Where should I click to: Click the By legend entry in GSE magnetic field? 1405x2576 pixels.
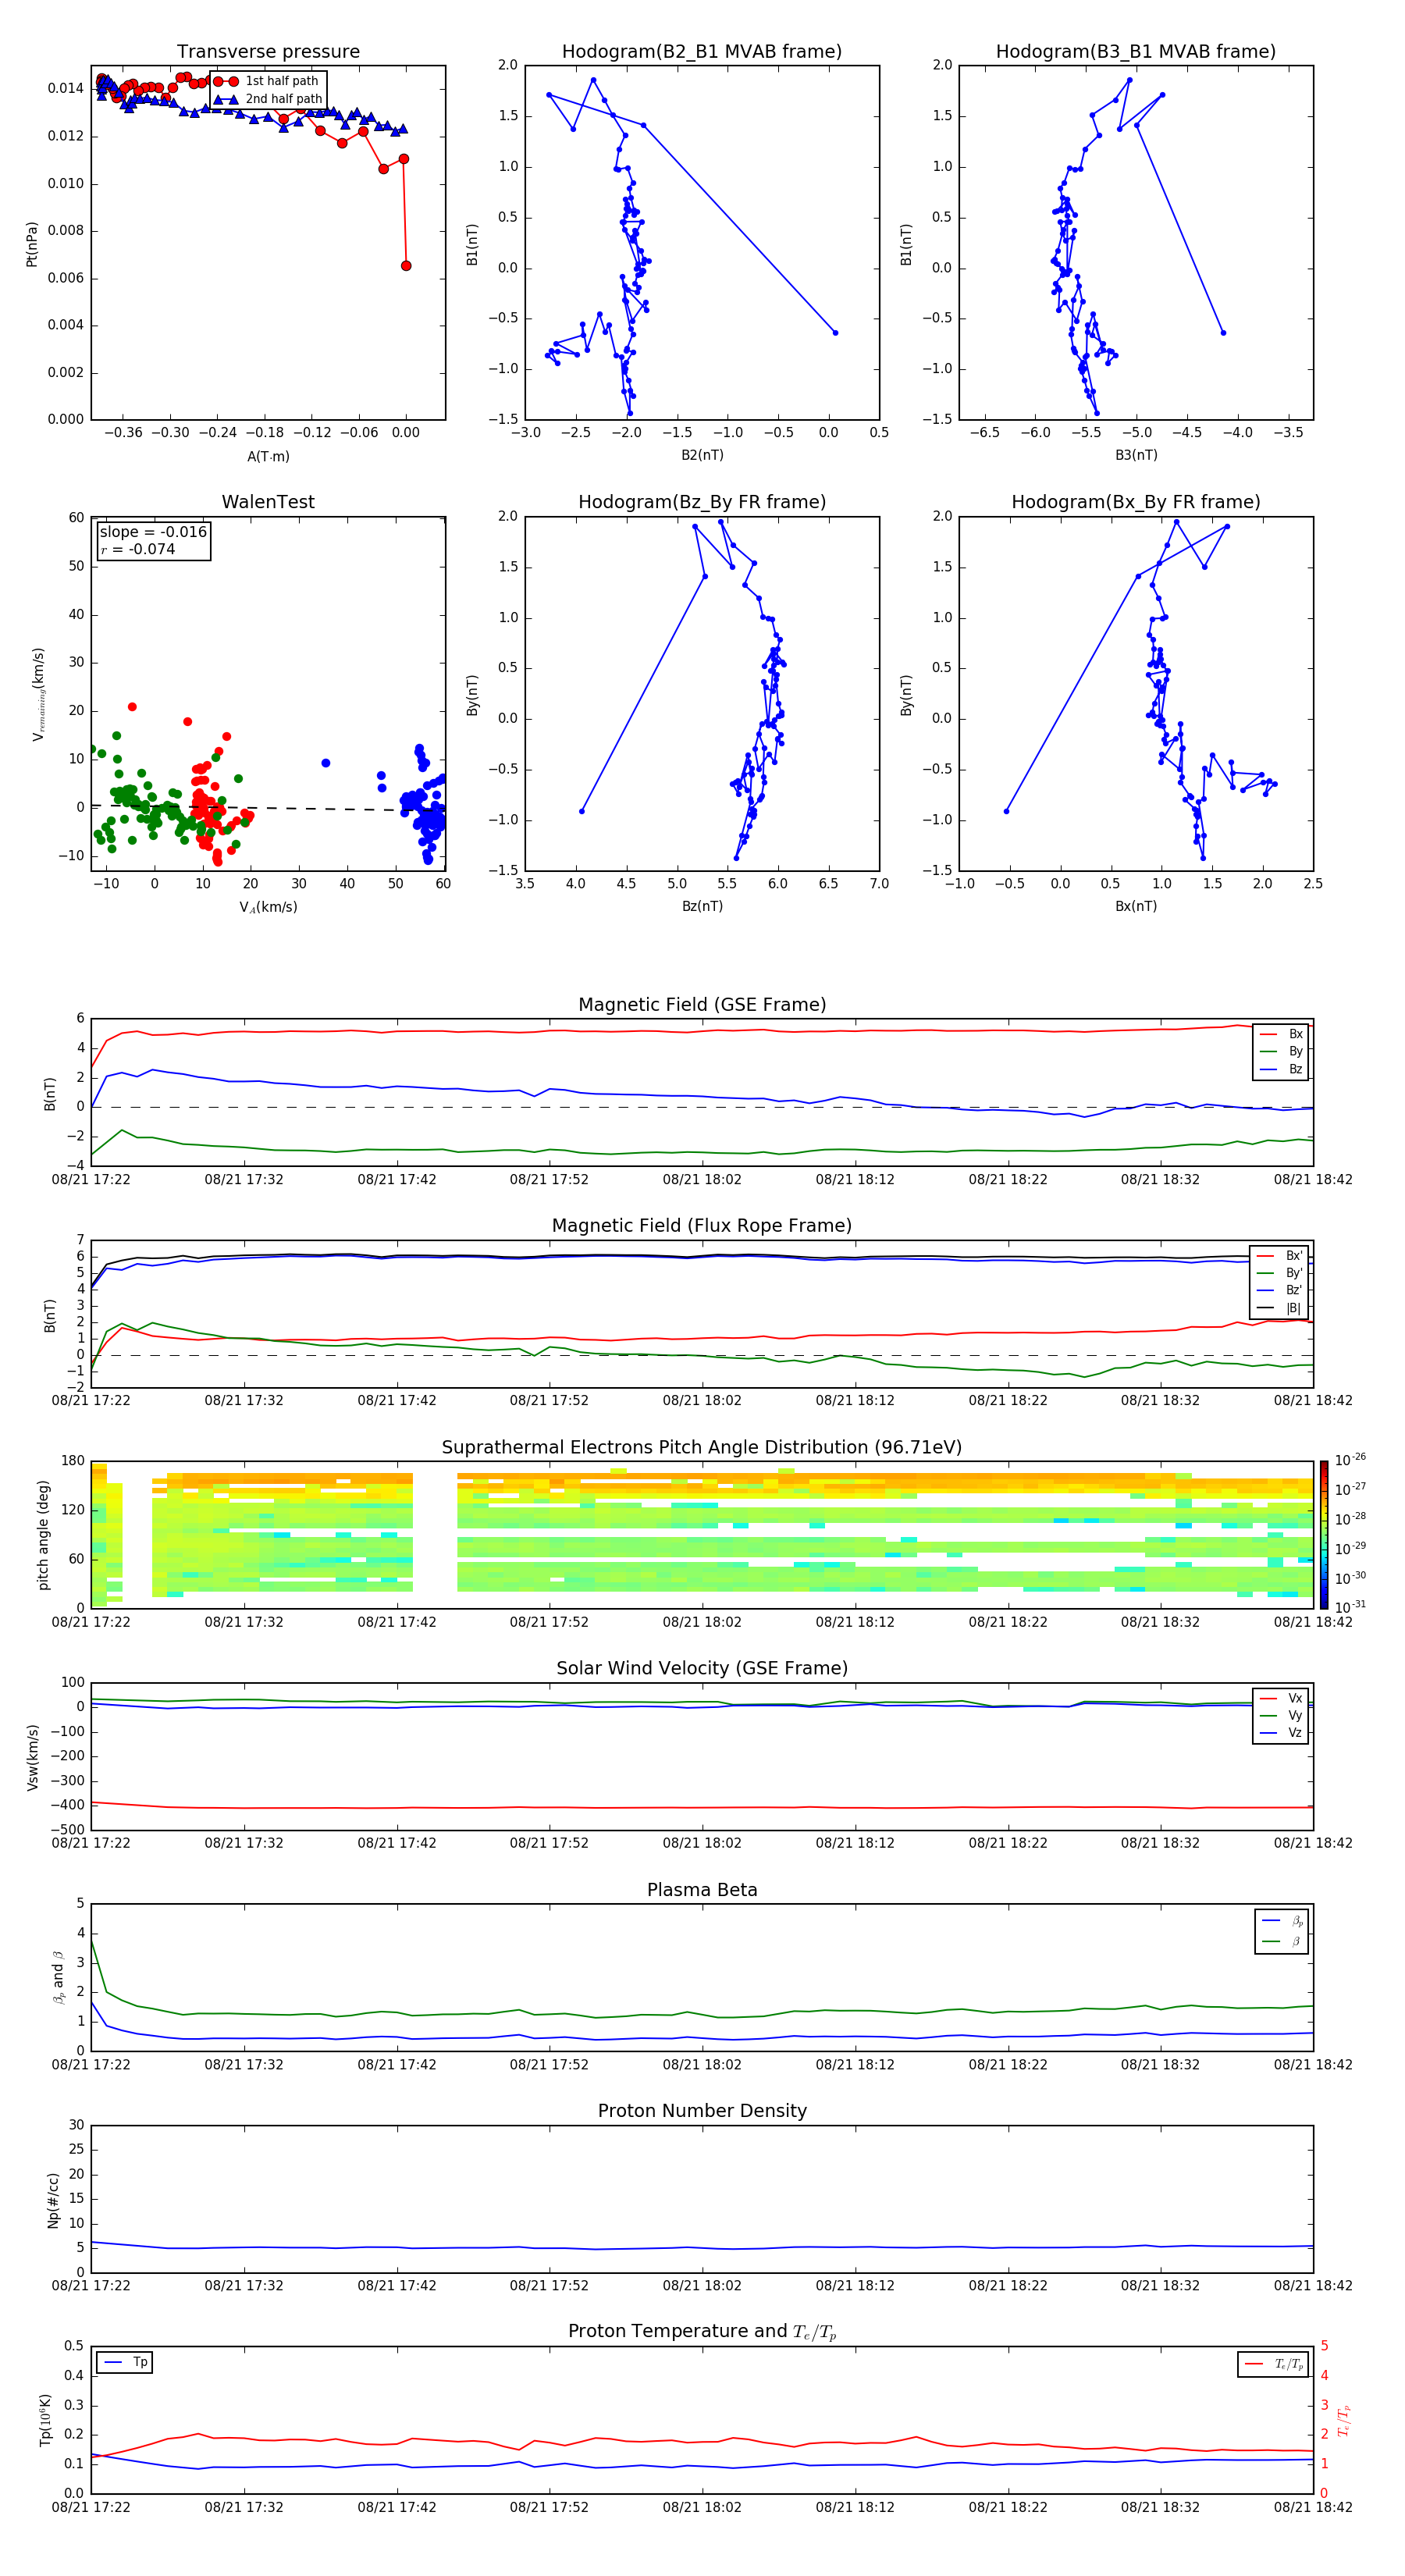1281,1051
